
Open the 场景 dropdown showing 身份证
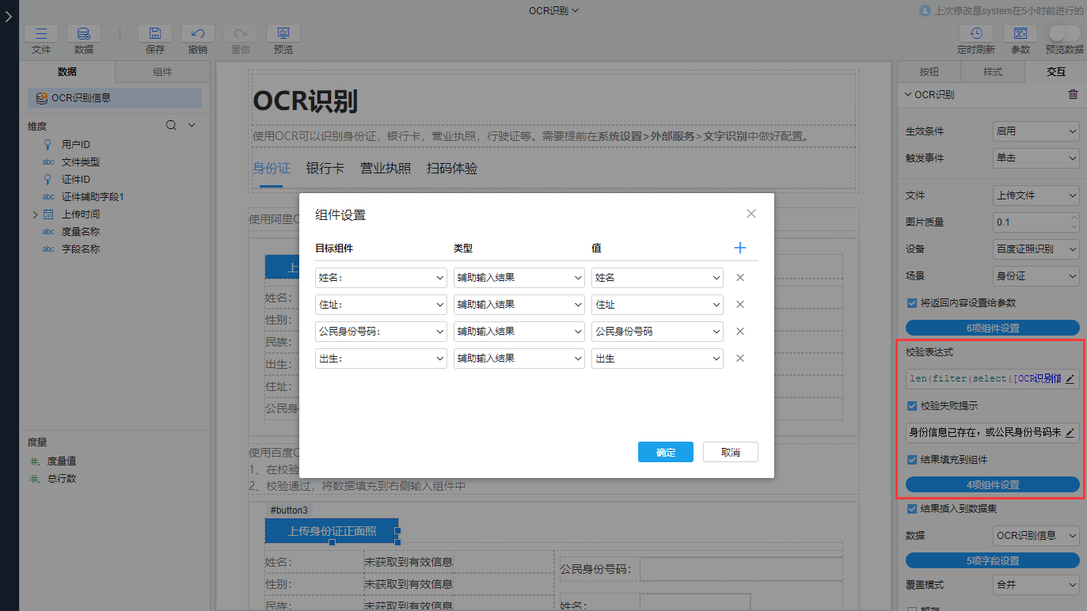1036,275
